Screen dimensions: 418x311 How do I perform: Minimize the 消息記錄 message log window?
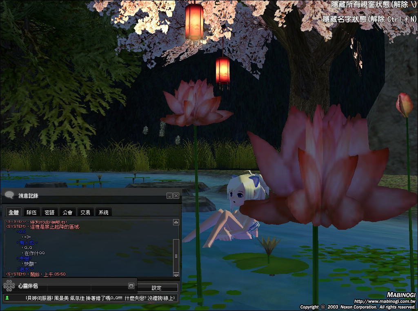(169, 196)
